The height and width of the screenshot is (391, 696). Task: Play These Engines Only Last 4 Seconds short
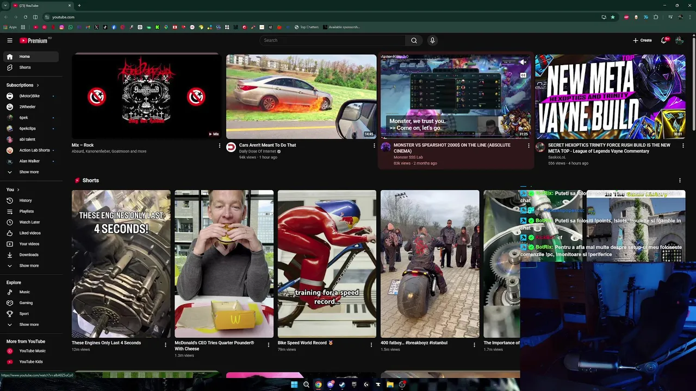pos(121,264)
